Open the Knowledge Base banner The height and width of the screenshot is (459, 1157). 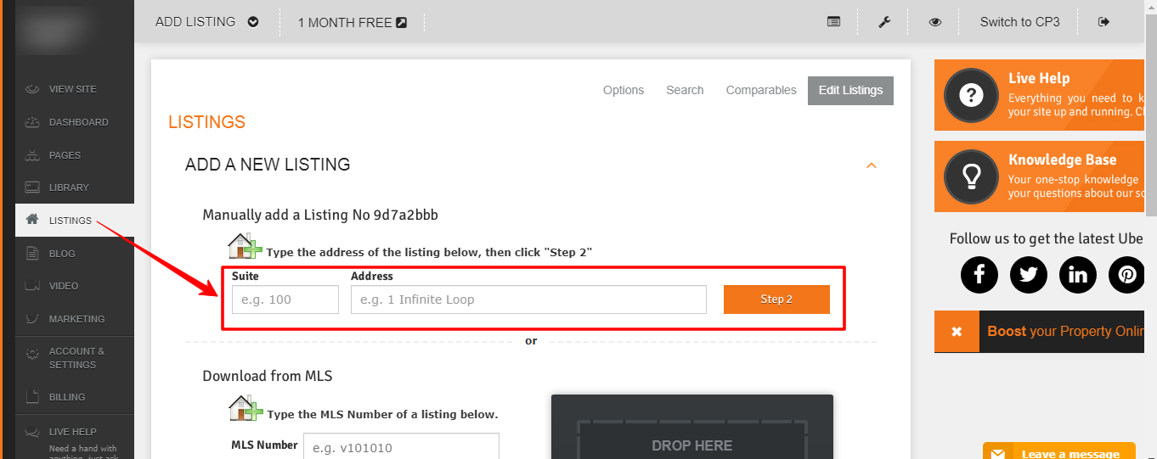click(1041, 176)
